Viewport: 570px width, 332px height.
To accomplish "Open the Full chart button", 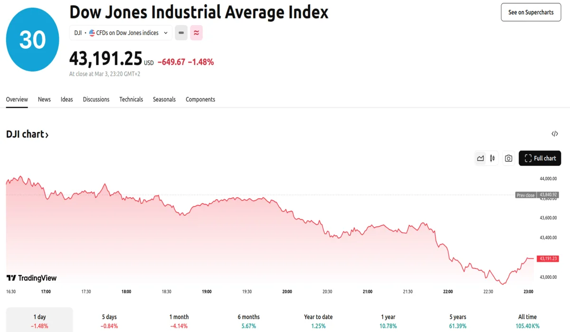I will tap(540, 158).
